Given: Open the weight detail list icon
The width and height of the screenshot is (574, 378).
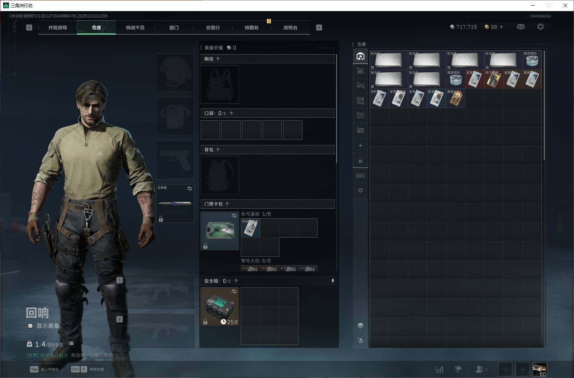Looking at the screenshot, I should pos(71,343).
